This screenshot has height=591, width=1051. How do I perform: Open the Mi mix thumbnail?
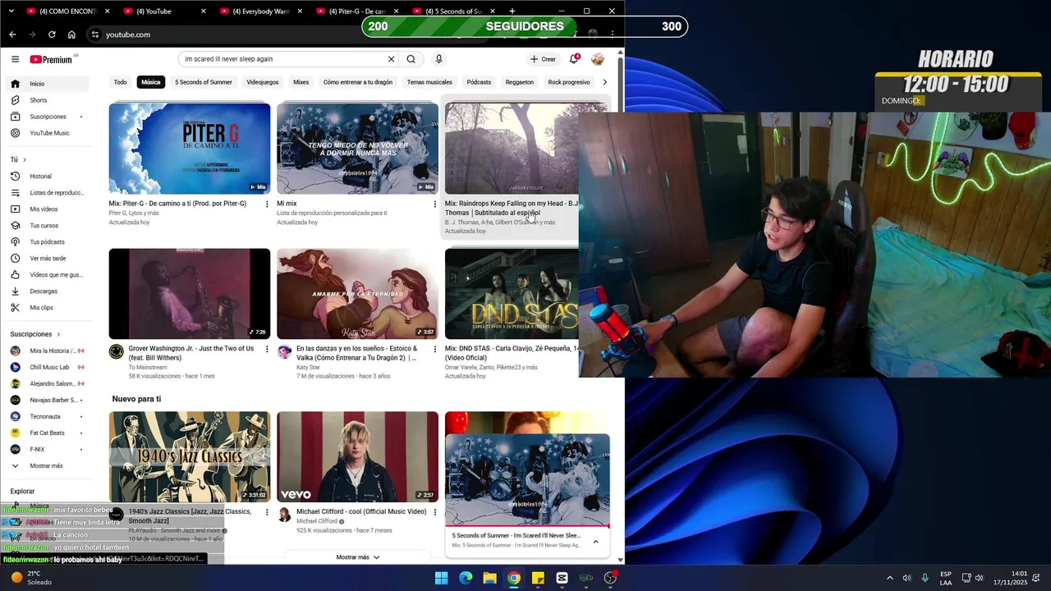pyautogui.click(x=357, y=149)
